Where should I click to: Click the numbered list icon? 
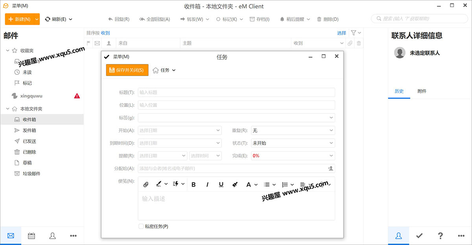(x=285, y=185)
